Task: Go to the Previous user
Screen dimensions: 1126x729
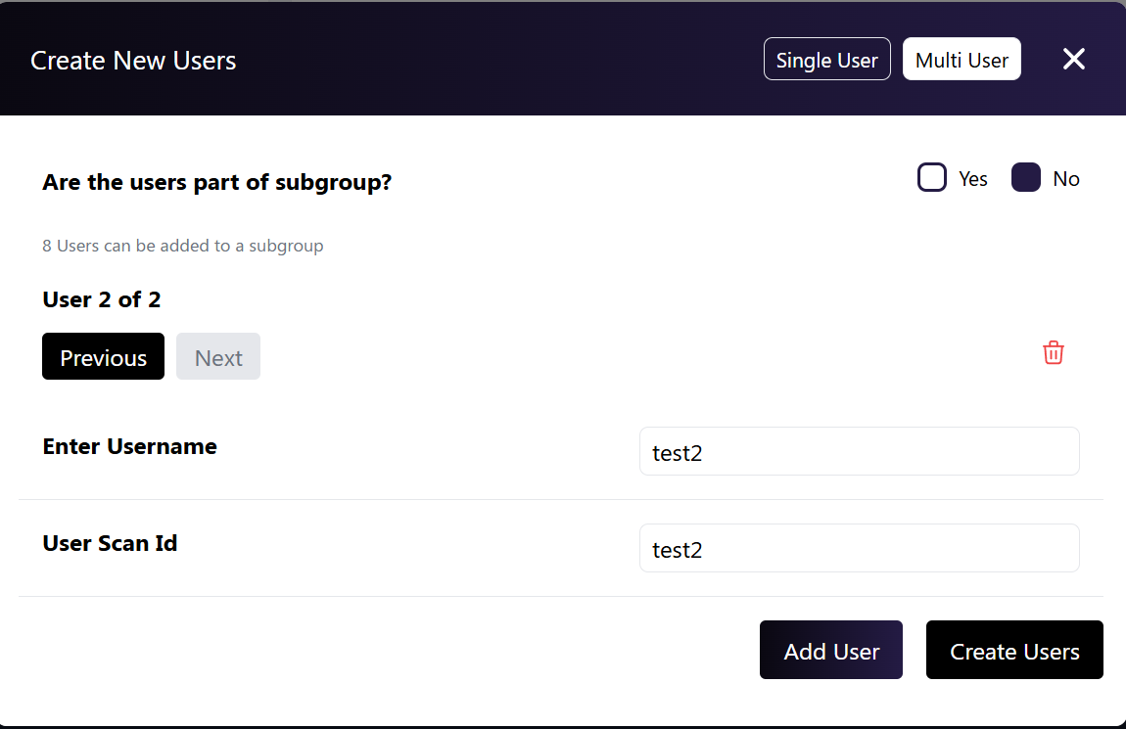Action: (103, 357)
